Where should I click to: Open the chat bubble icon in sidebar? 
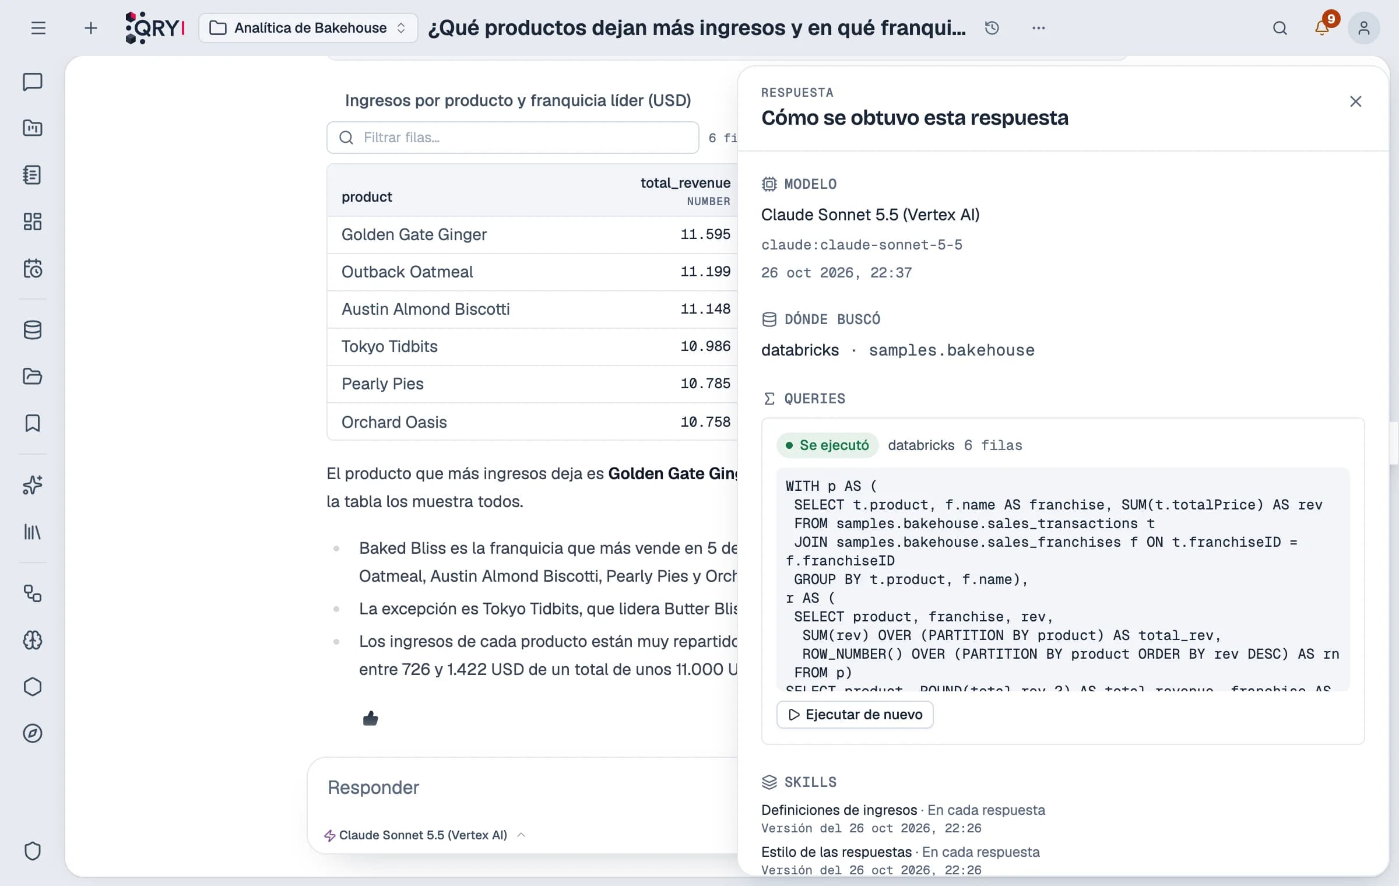click(33, 82)
